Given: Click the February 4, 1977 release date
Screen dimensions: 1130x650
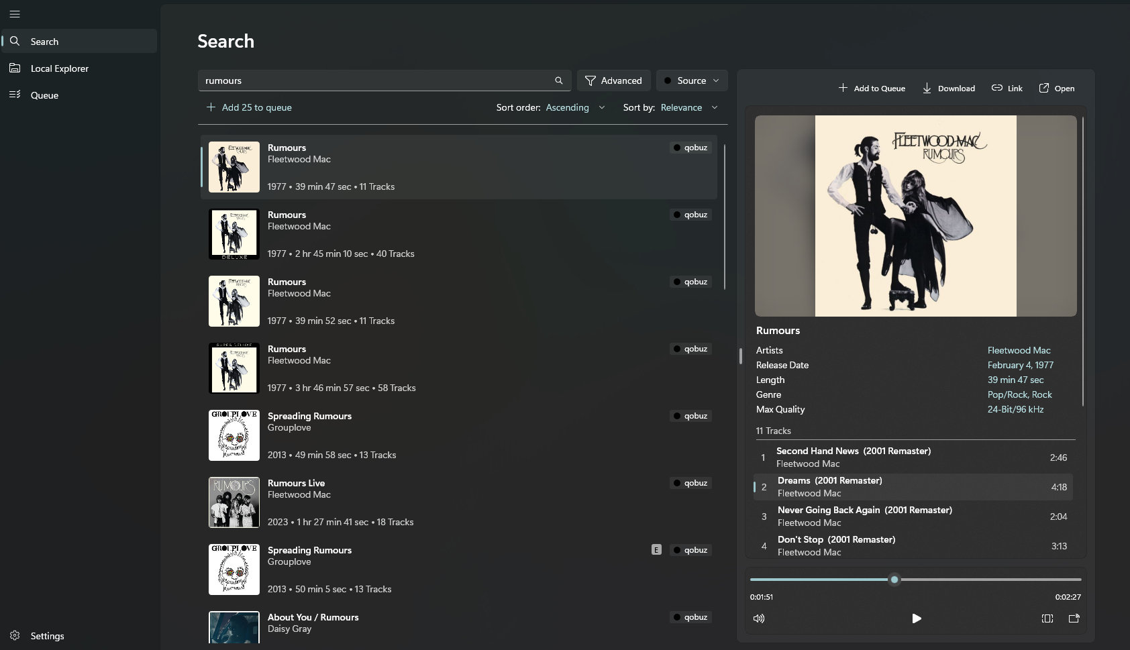Looking at the screenshot, I should click(1020, 365).
